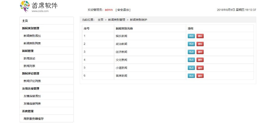Delete the 文化新闻 category
The width and height of the screenshot is (272, 129).
click(200, 60)
